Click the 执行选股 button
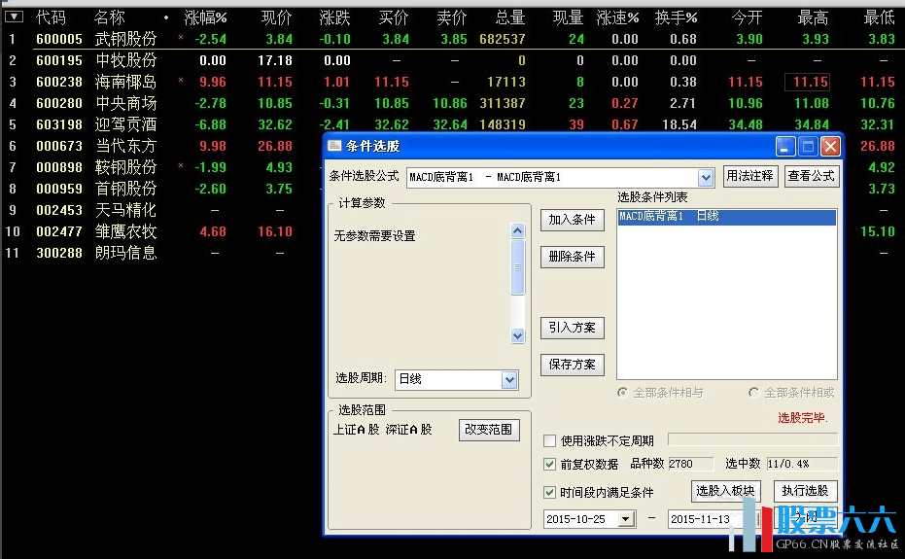Image resolution: width=905 pixels, height=559 pixels. [805, 491]
